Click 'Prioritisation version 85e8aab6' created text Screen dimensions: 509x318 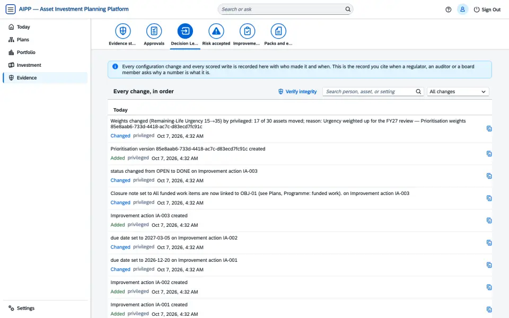(x=188, y=148)
